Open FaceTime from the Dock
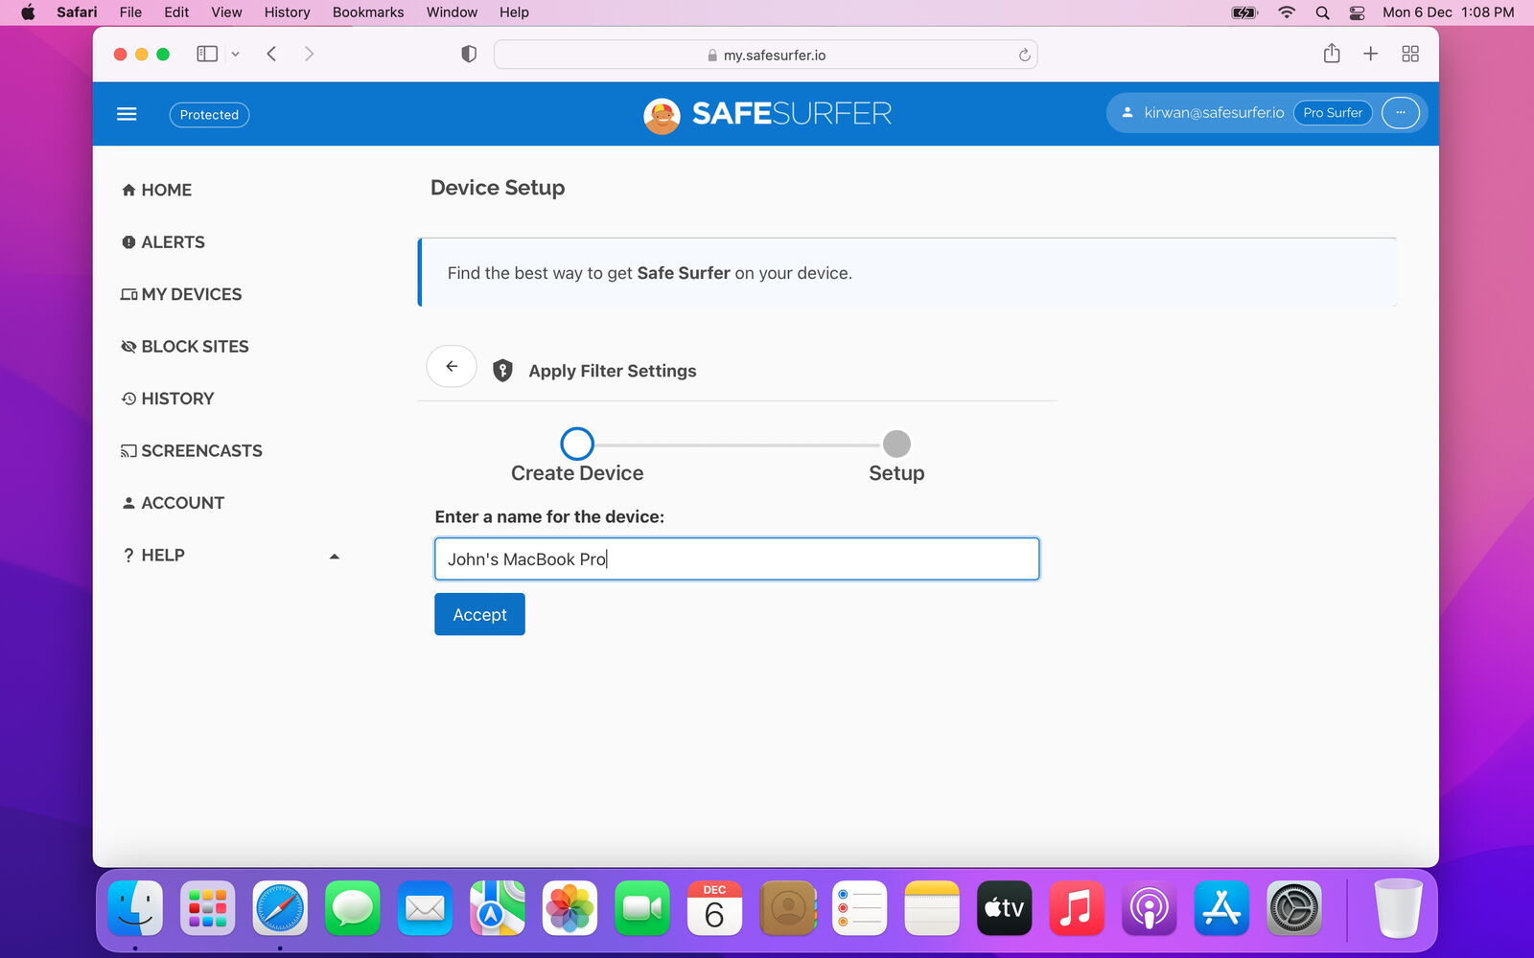This screenshot has width=1534, height=958. pos(642,907)
